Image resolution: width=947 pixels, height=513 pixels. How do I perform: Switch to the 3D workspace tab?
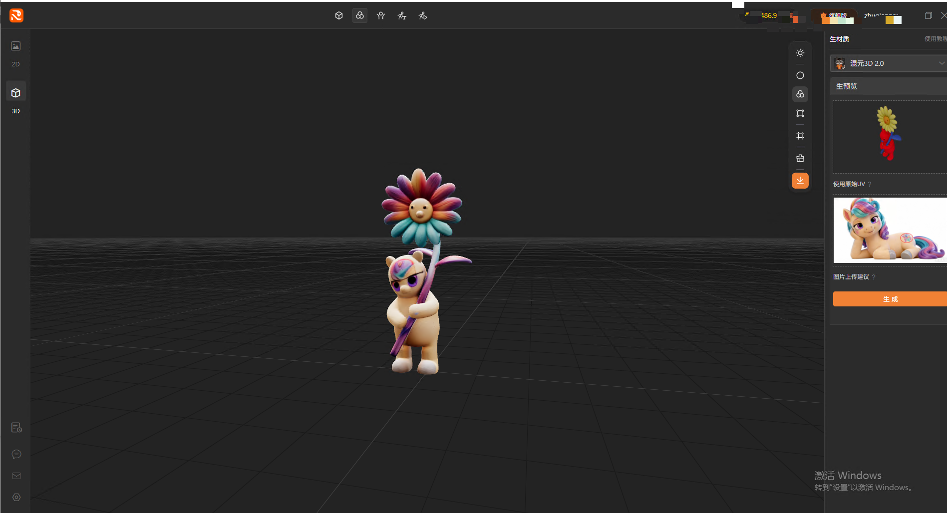[x=16, y=99]
